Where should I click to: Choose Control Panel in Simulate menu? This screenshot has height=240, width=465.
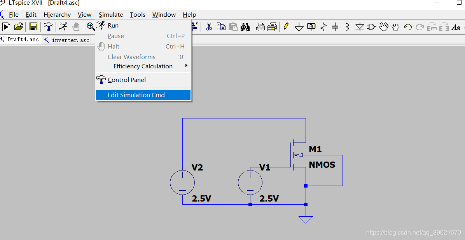pos(143,80)
